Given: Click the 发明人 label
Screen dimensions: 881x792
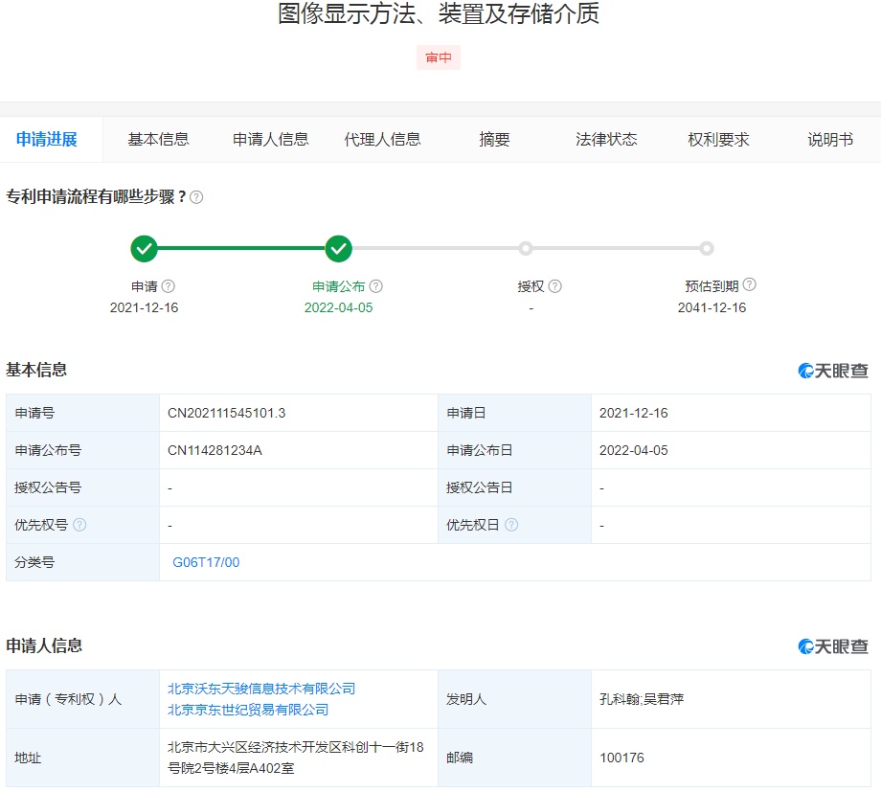Looking at the screenshot, I should pos(466,699).
